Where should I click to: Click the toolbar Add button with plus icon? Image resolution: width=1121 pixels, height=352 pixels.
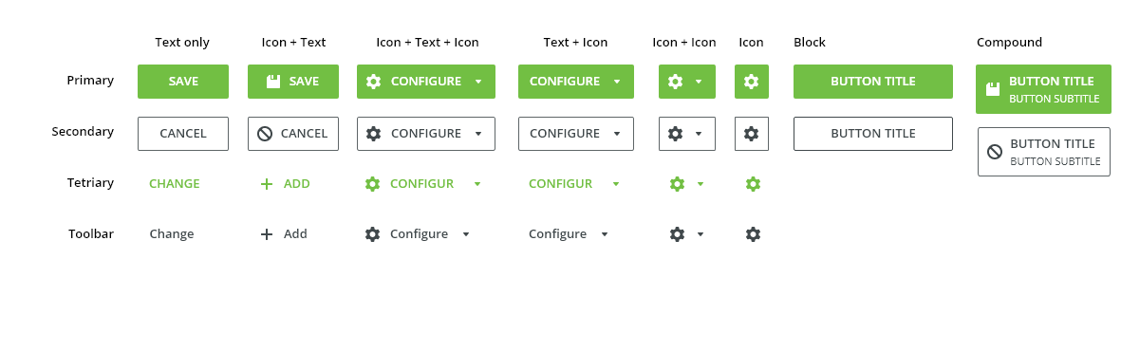coord(283,234)
